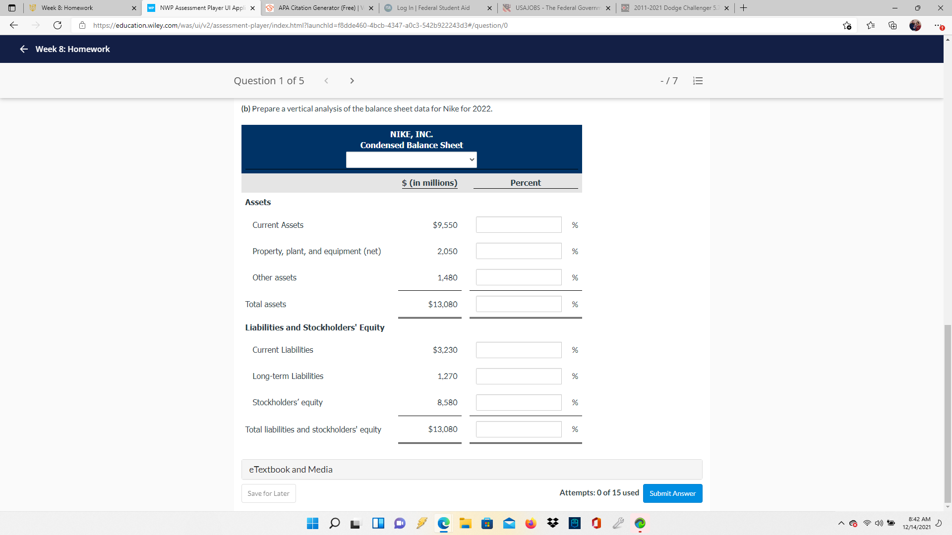
Task: Open the Firefox taskbar icon
Action: pos(531,524)
